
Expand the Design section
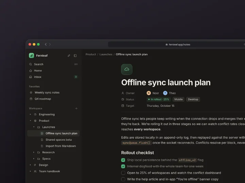pyautogui.click(x=30, y=165)
